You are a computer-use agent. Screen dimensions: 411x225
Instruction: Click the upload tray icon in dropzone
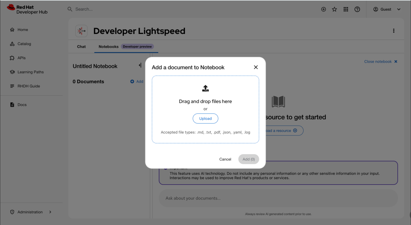pos(205,88)
